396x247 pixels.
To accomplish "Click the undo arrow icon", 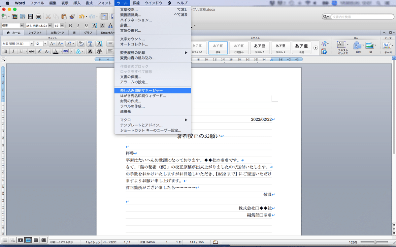I will (x=82, y=16).
